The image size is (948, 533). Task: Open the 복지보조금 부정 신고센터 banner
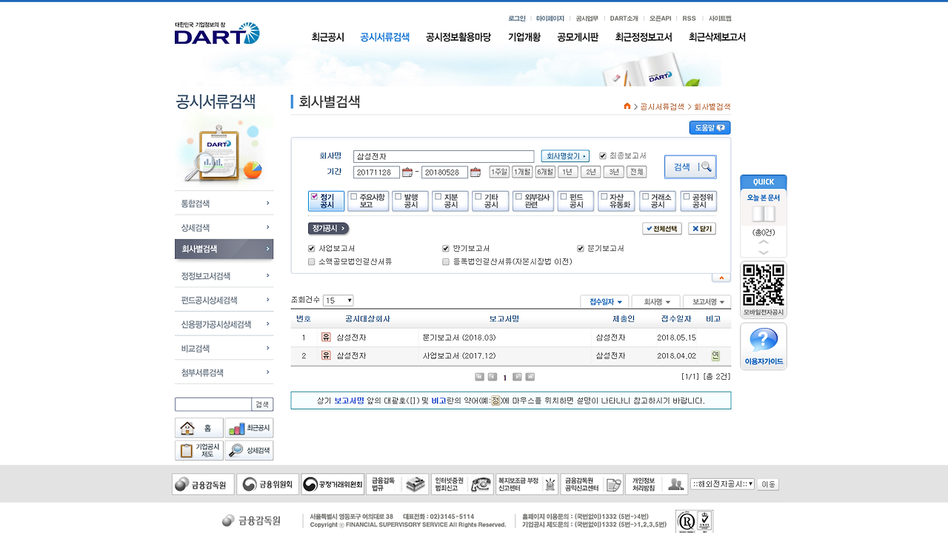click(527, 484)
